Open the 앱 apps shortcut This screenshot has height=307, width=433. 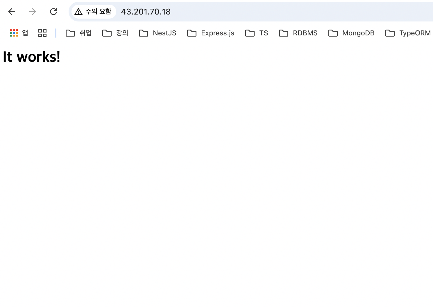coord(19,33)
